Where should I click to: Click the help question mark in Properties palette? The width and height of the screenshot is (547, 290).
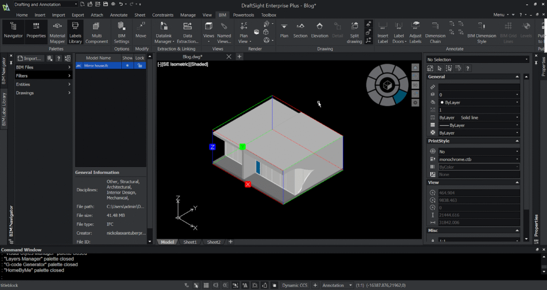pos(467,68)
